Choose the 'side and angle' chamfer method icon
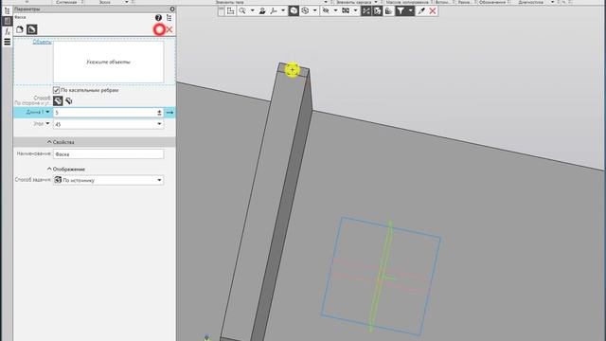Viewport: 606px width, 341px height. click(x=58, y=101)
